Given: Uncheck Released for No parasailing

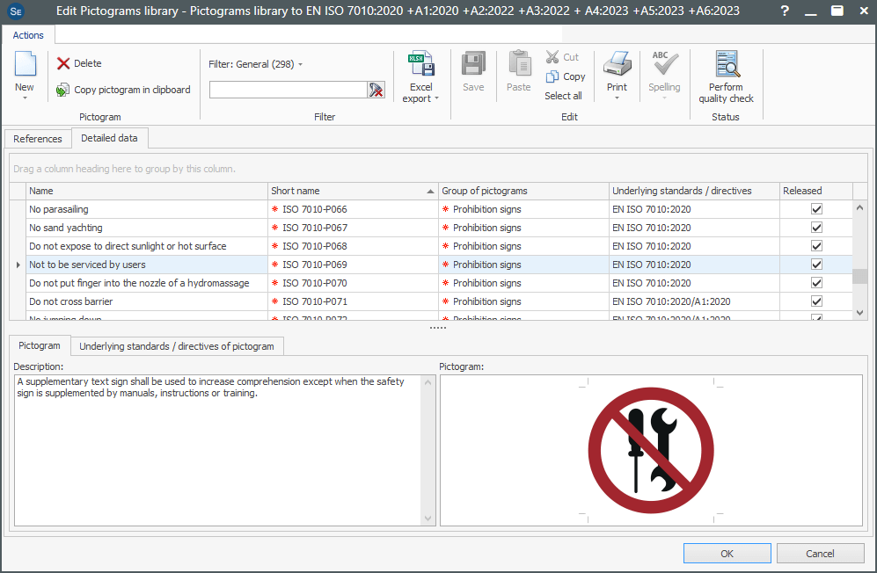Looking at the screenshot, I should tap(816, 209).
